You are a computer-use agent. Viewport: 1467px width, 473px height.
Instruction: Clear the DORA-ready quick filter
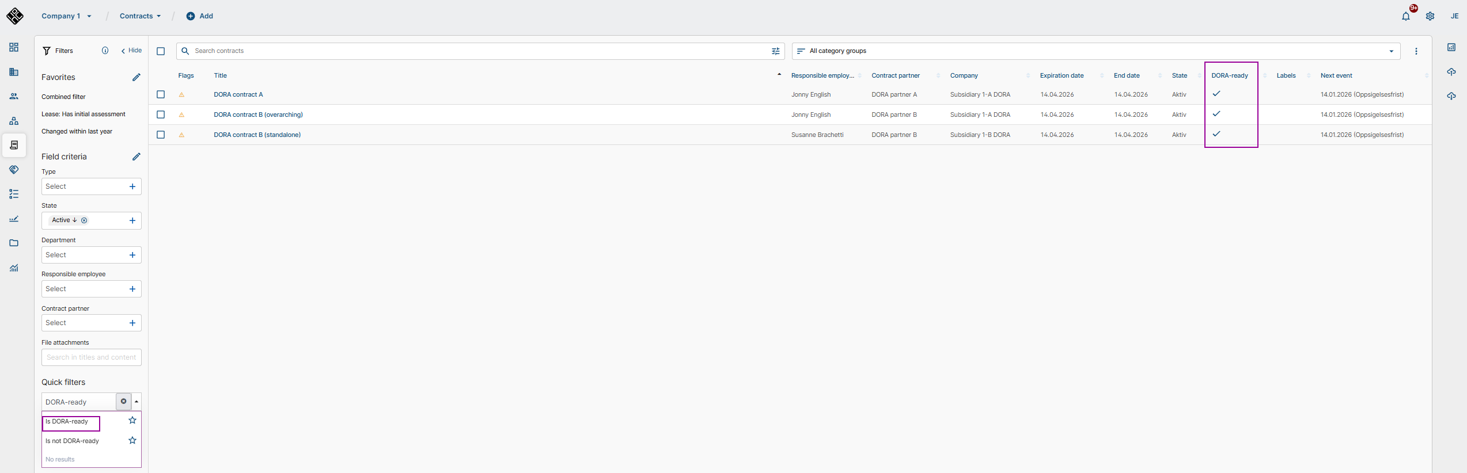tap(123, 402)
